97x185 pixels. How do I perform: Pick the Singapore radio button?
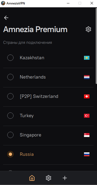[10, 135]
